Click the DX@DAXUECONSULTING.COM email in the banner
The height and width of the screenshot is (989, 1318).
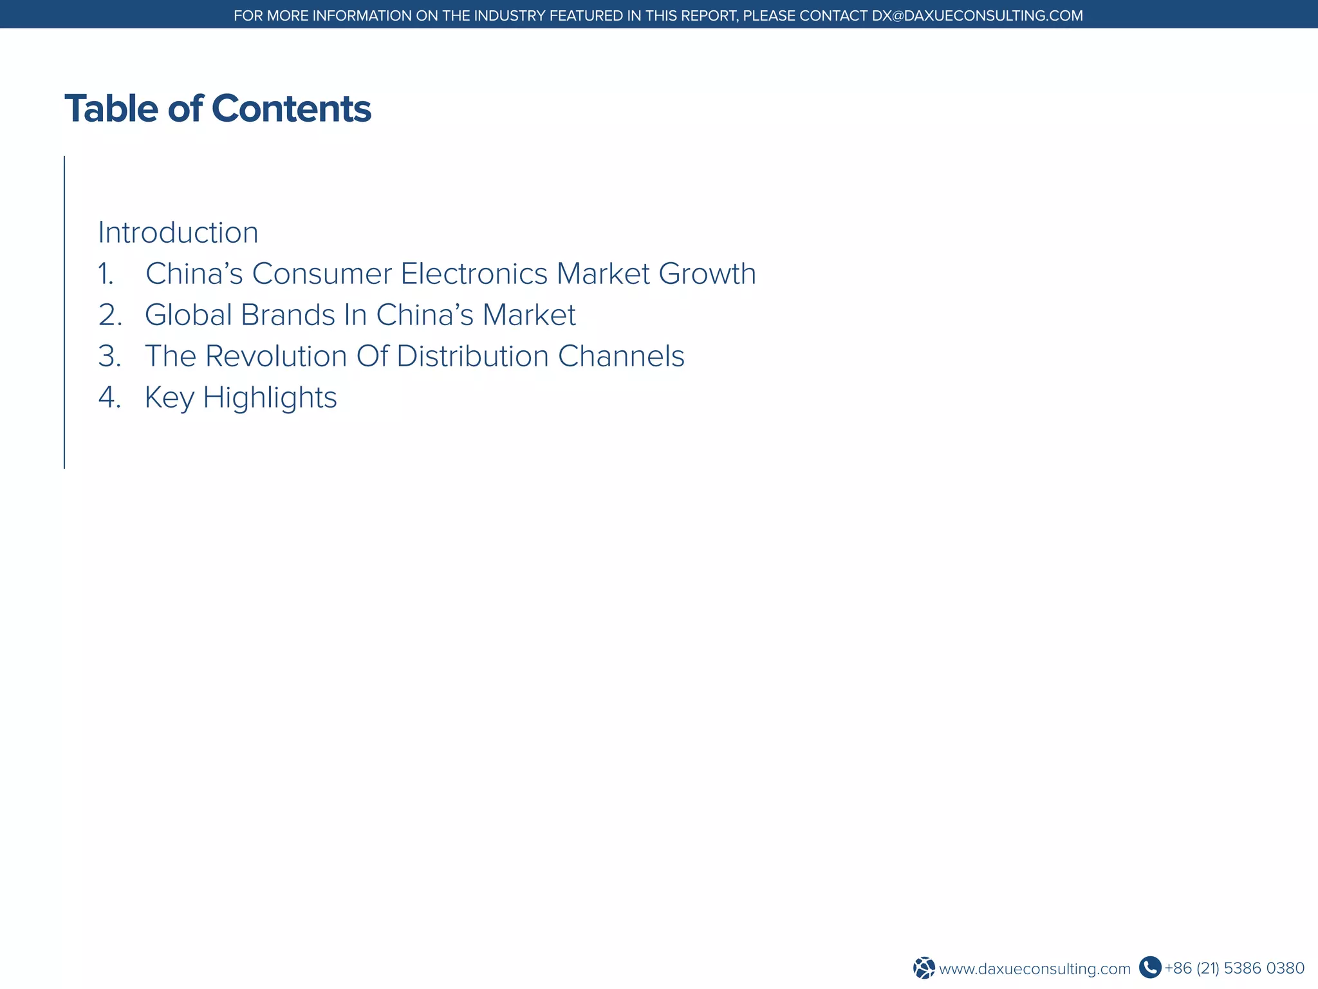(x=977, y=15)
